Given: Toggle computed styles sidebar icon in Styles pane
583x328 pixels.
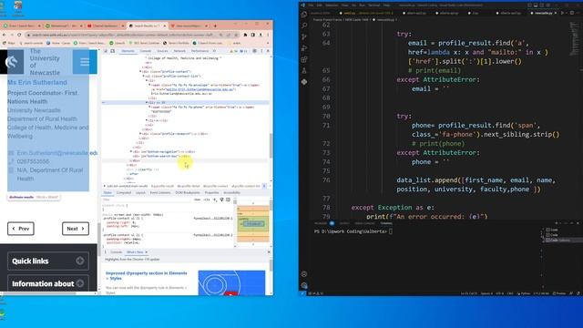Looking at the screenshot, I should click(x=229, y=200).
